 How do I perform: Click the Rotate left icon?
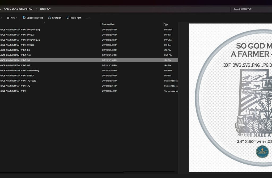[50, 18]
